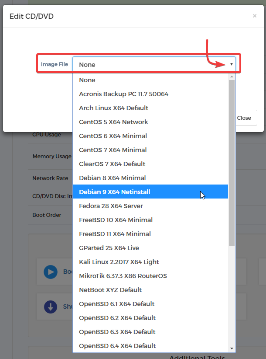Viewport: 266px width, 359px height.
Task: Close the Edit CD/DVD dialog with X
Action: click(x=255, y=16)
